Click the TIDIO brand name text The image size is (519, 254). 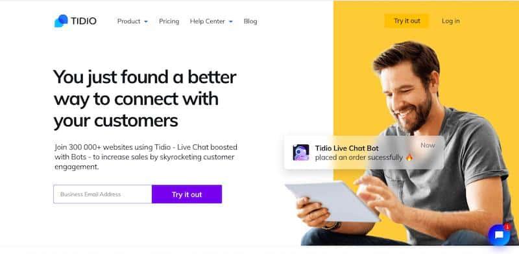[84, 21]
